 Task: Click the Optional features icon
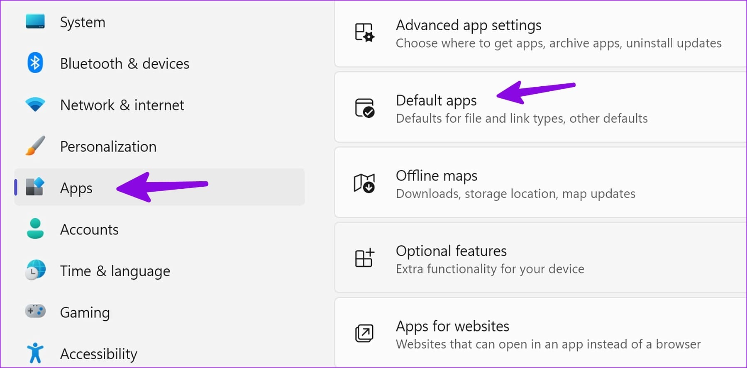pos(364,258)
